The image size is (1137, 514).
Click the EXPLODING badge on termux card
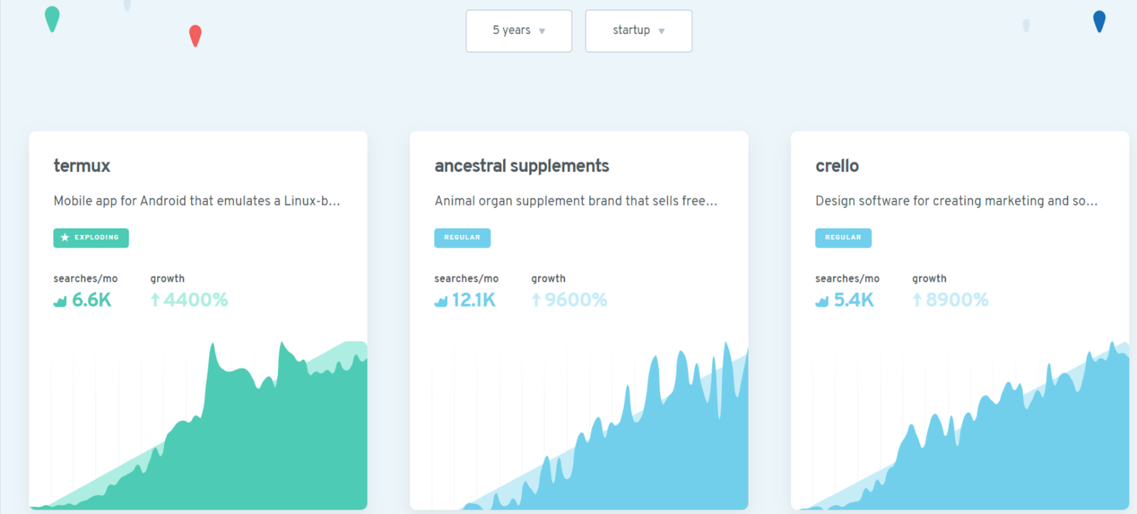91,238
